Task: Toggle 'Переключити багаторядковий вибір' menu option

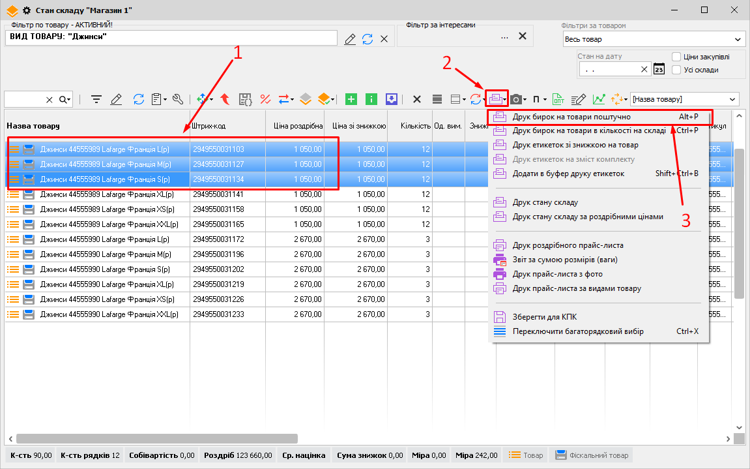Action: coord(578,331)
